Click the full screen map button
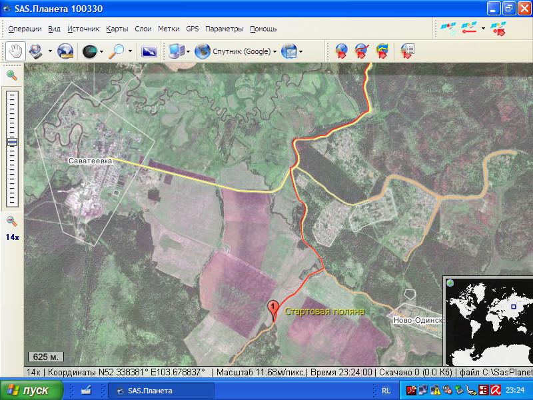The image size is (533, 400). pyautogui.click(x=149, y=51)
